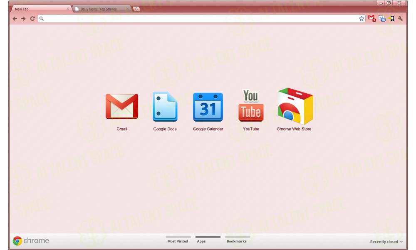The width and height of the screenshot is (416, 250).
Task: Open the Google Calendar app
Action: (x=208, y=107)
